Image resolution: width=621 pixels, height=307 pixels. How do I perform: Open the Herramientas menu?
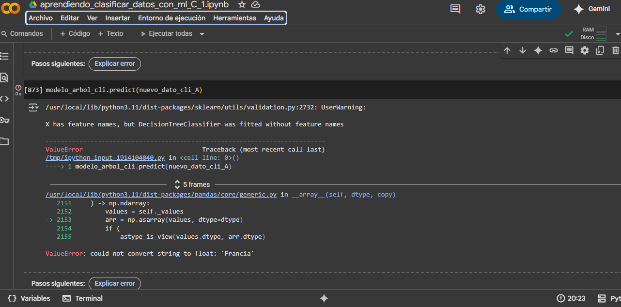[235, 18]
